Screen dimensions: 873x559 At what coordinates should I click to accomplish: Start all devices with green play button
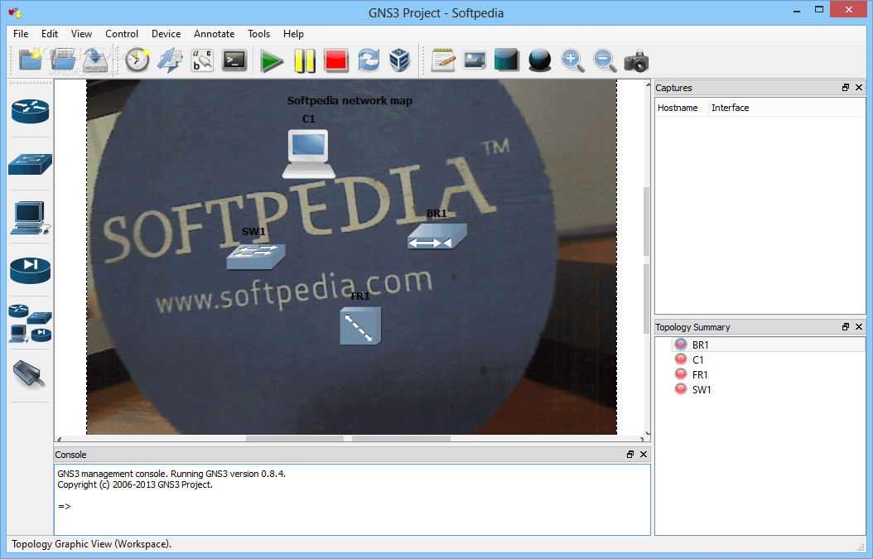[x=272, y=60]
